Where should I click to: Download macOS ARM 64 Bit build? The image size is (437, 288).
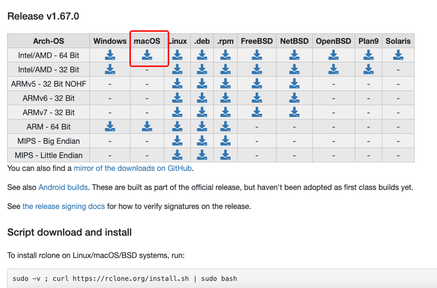tap(147, 126)
